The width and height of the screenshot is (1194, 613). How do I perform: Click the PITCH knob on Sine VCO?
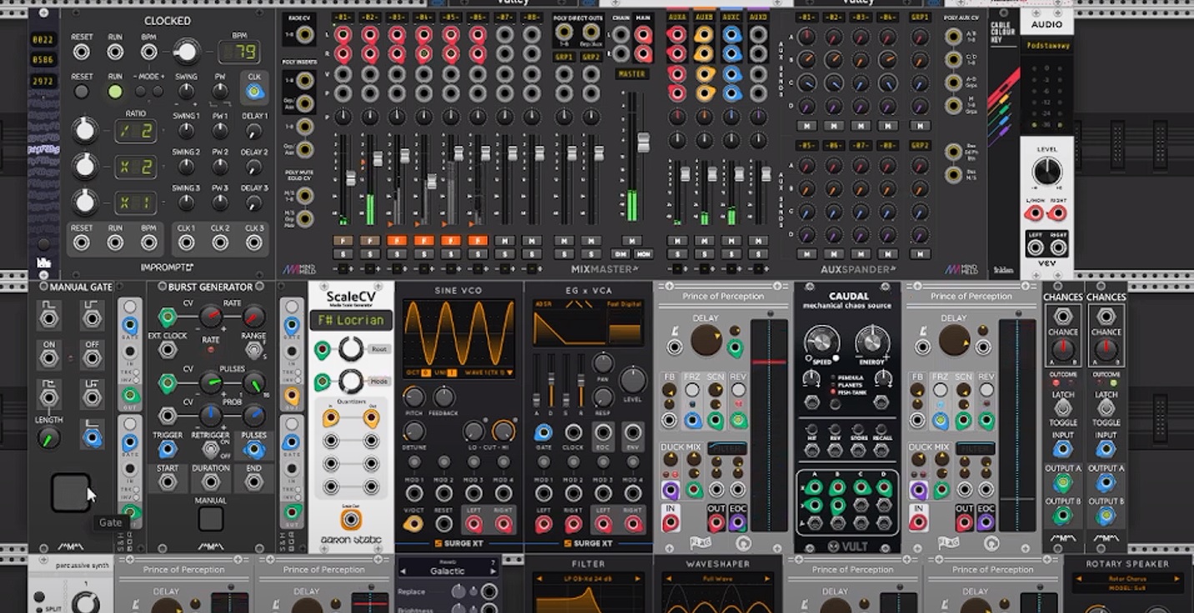click(414, 397)
